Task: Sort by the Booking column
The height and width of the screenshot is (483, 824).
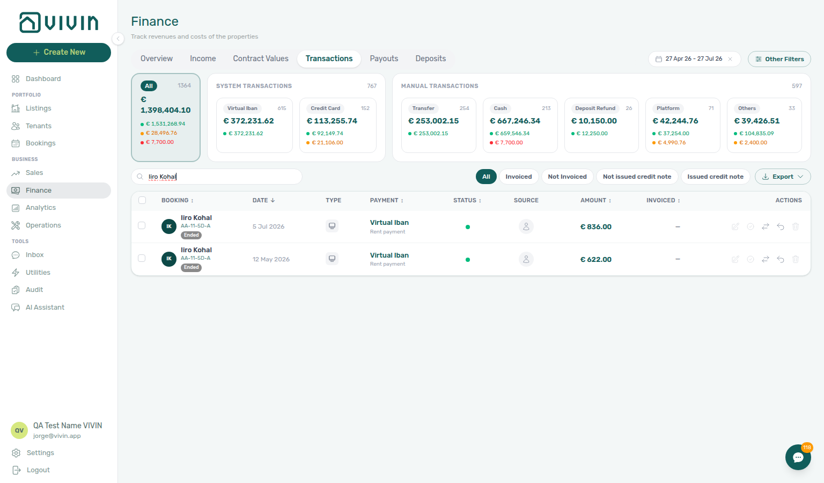Action: 178,200
